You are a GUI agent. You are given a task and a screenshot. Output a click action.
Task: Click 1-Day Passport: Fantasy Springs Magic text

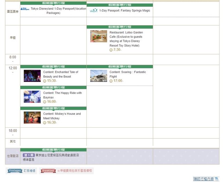(124, 11)
